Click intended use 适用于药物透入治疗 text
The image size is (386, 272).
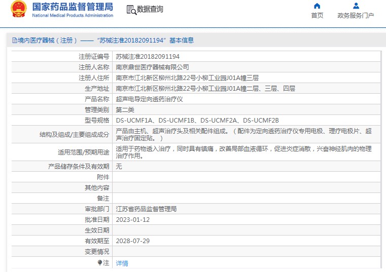[x=243, y=152]
